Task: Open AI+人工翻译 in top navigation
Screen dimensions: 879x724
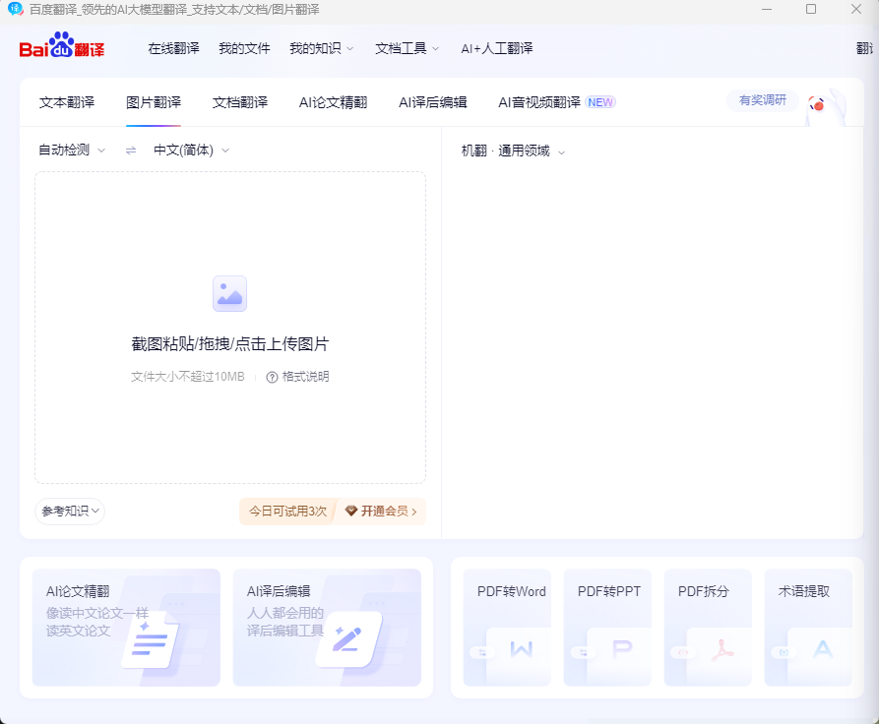Action: click(497, 49)
